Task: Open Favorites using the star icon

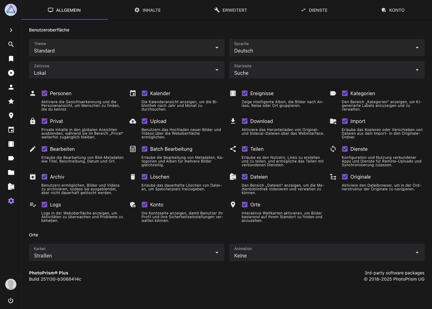Action: click(10, 101)
